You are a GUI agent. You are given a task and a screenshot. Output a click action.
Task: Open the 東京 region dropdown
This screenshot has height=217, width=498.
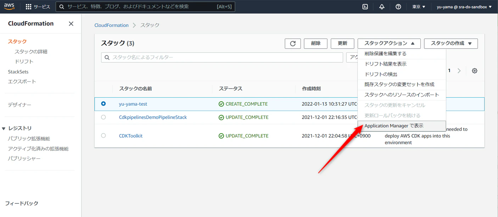(x=419, y=7)
